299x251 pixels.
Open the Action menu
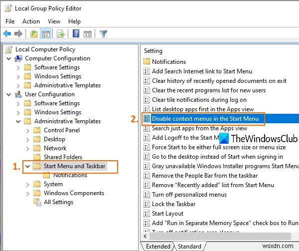(31, 21)
